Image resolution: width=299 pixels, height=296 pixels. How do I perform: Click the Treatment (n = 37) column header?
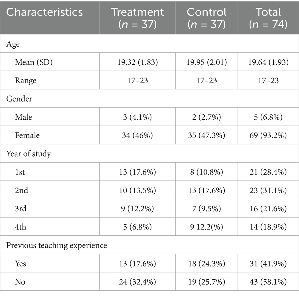pos(137,17)
